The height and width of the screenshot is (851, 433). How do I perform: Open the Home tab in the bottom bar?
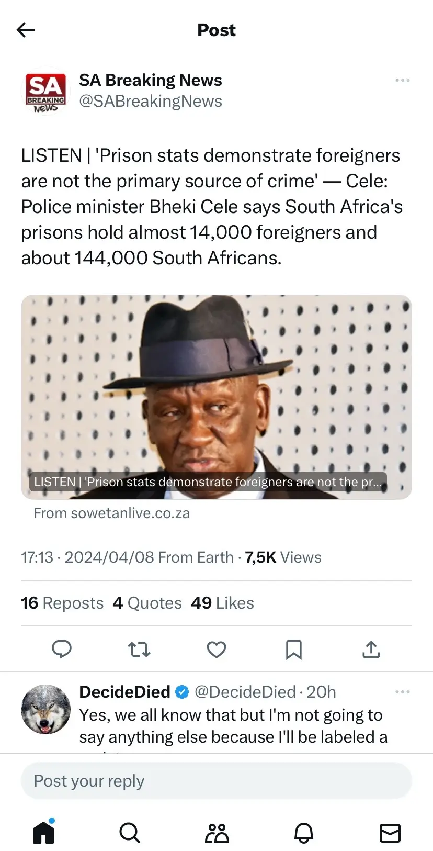(44, 832)
